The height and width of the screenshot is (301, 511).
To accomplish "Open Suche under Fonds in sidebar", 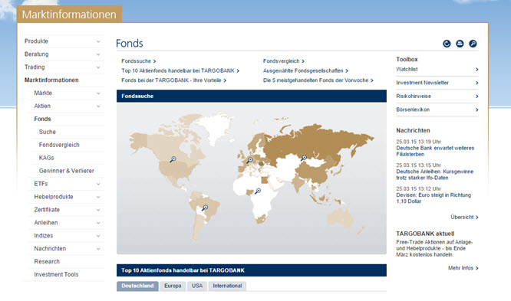I will 48,132.
